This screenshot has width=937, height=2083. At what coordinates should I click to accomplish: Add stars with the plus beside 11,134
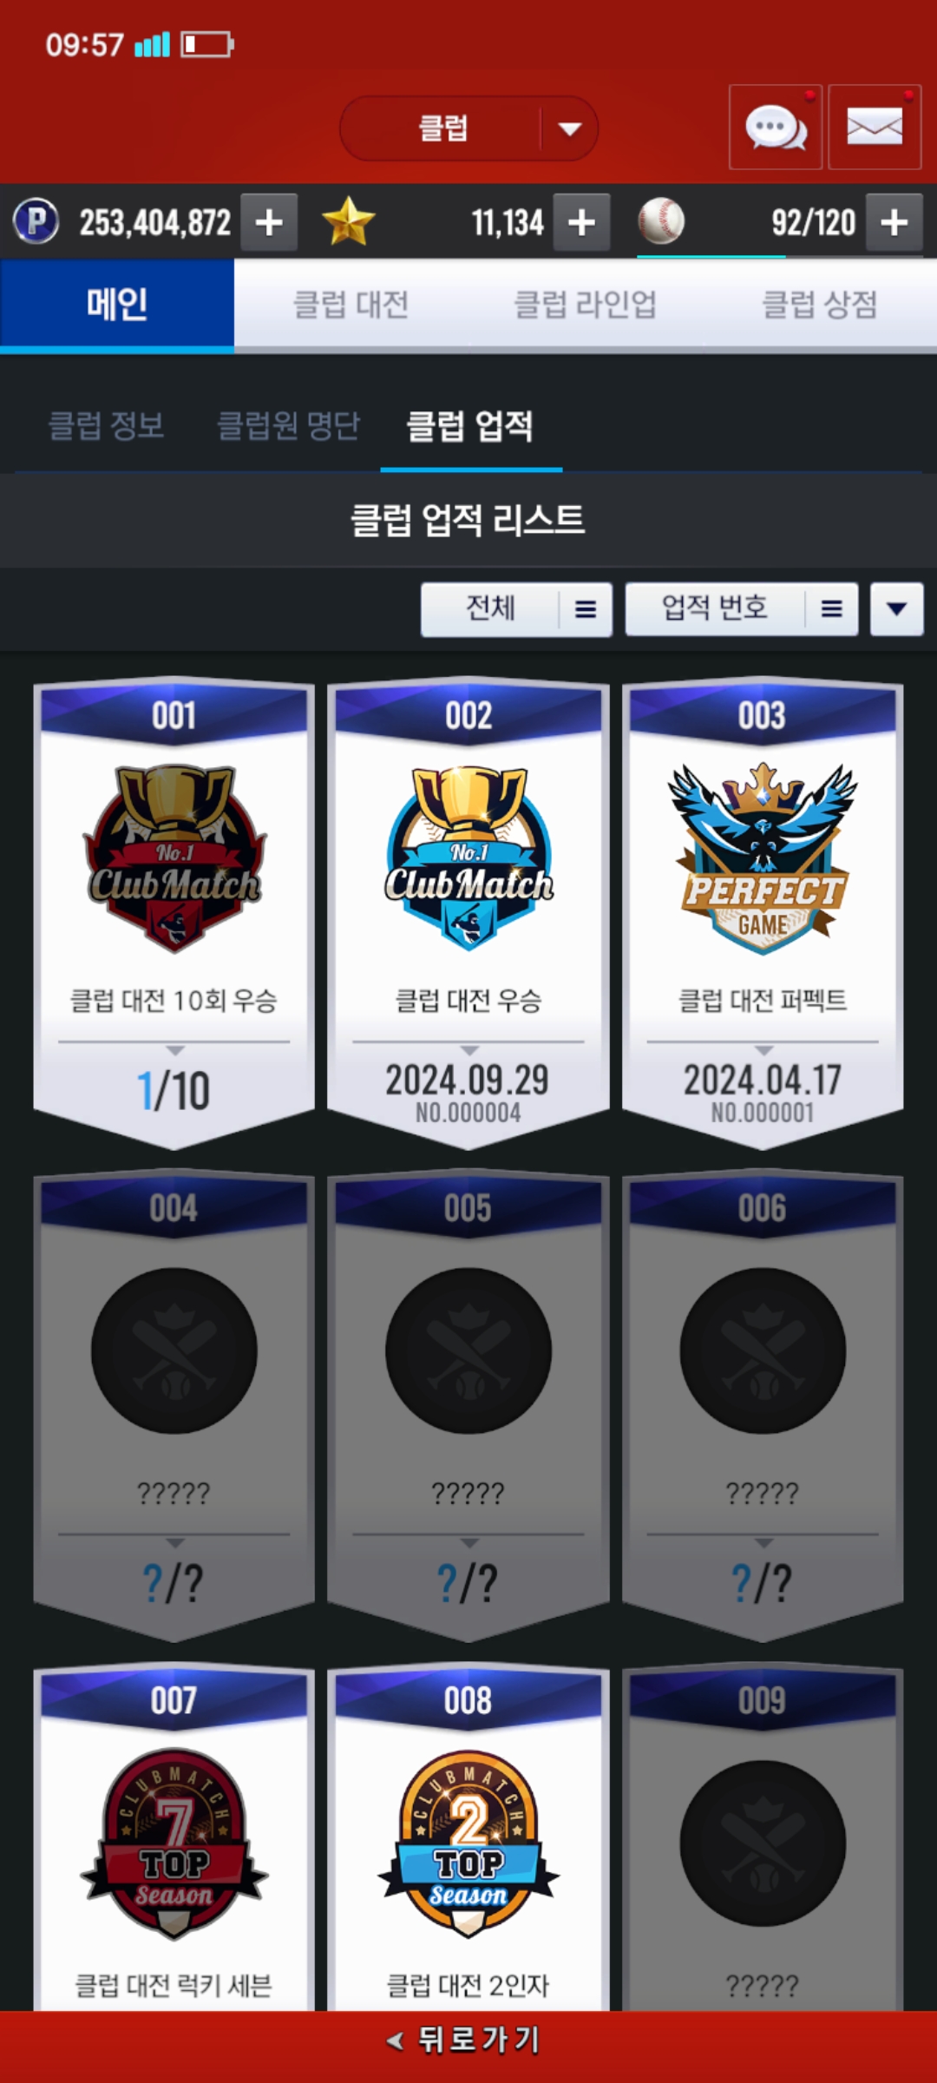click(x=581, y=222)
